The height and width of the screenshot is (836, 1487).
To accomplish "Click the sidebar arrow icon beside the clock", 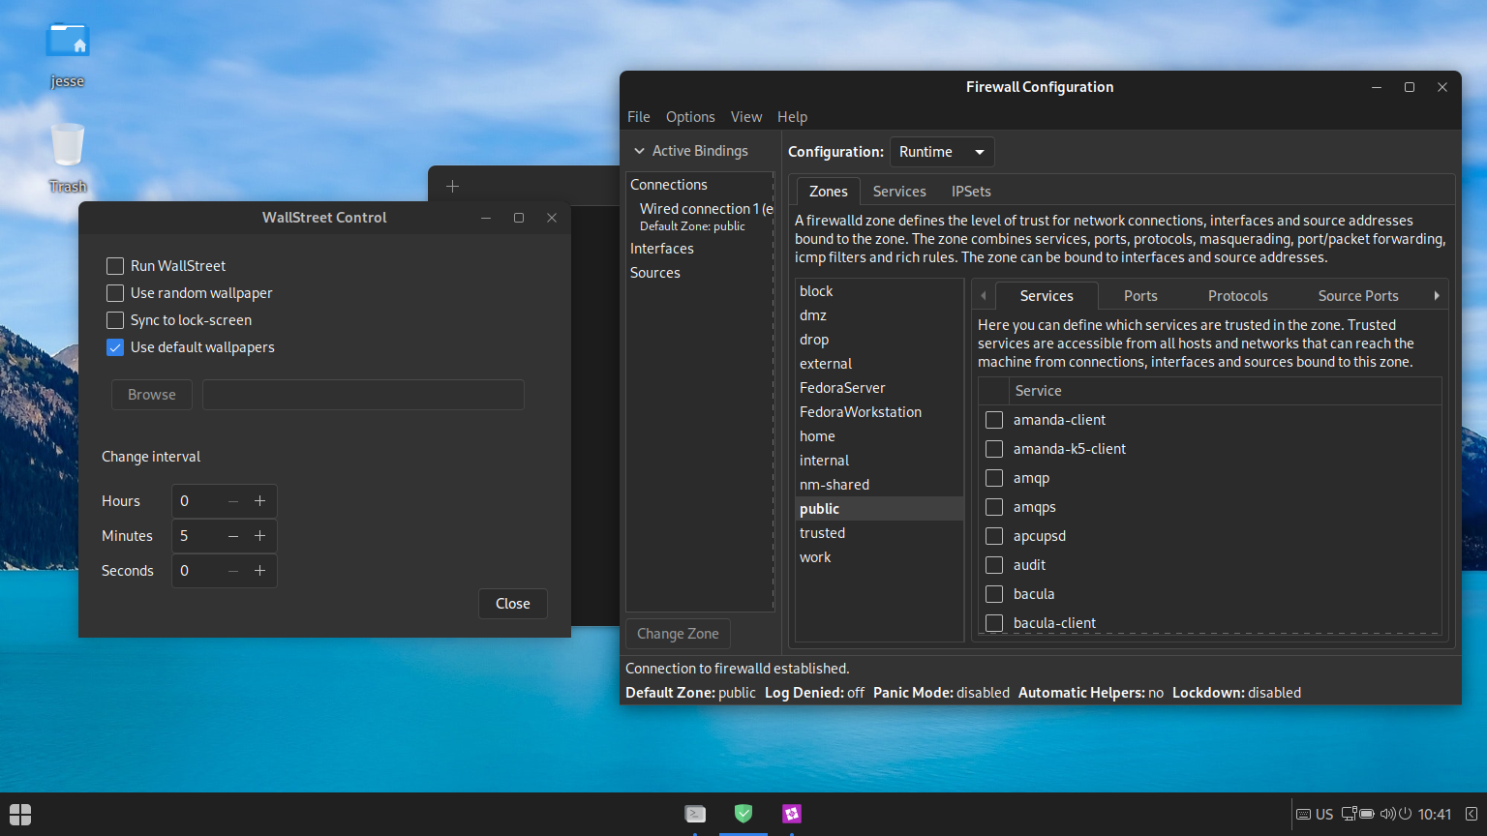I will (x=1472, y=814).
